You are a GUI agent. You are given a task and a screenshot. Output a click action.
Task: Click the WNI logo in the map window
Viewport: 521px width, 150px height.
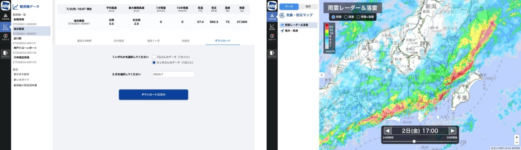(272, 6)
